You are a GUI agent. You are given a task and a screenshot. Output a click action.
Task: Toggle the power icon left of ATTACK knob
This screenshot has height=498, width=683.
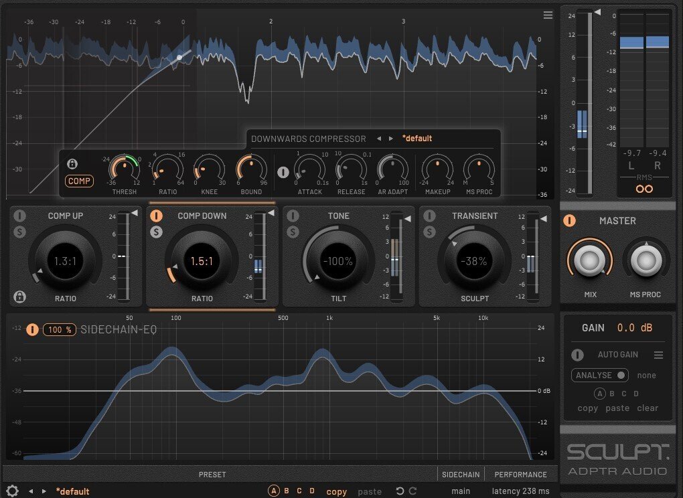click(x=283, y=173)
